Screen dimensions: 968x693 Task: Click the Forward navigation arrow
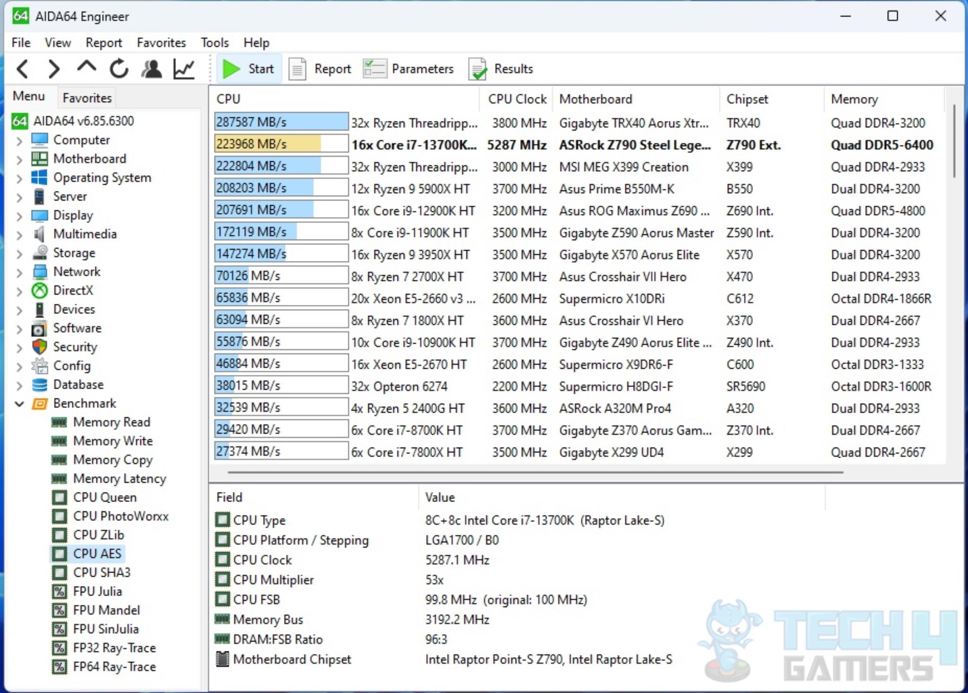pos(54,69)
